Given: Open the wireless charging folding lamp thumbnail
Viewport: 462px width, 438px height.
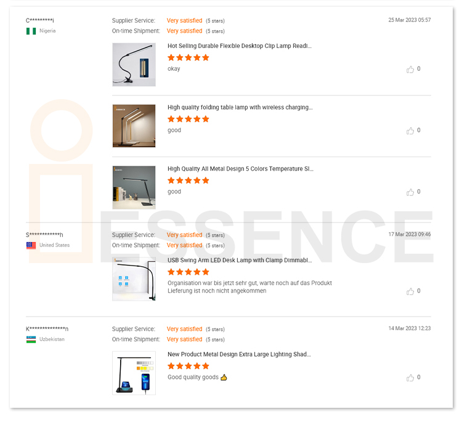Looking at the screenshot, I should point(134,126).
